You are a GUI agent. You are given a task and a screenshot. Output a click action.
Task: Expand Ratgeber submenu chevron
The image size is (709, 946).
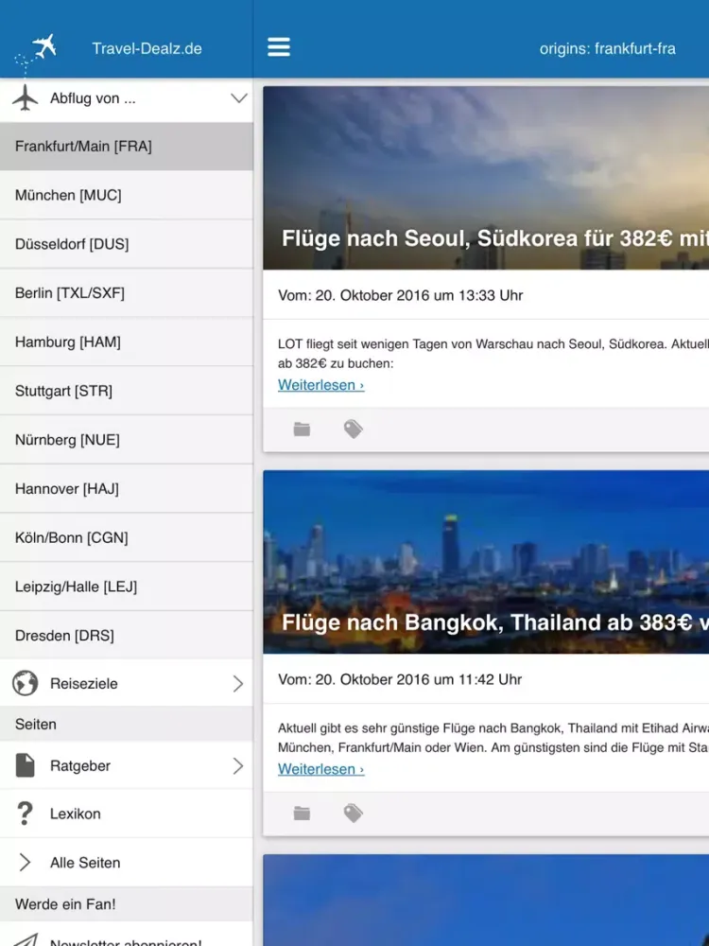click(238, 765)
